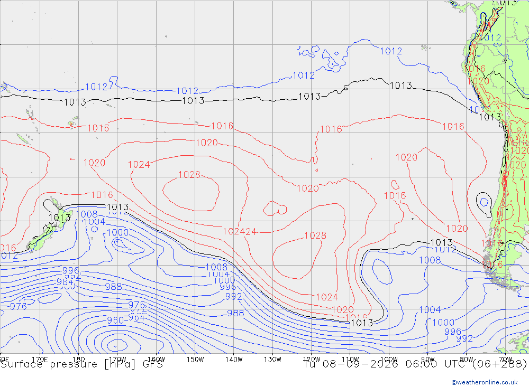Screen dimensions: 529x387
Task: Select the "Surface pressure [hPa] GFS" title
Action: pos(81,364)
